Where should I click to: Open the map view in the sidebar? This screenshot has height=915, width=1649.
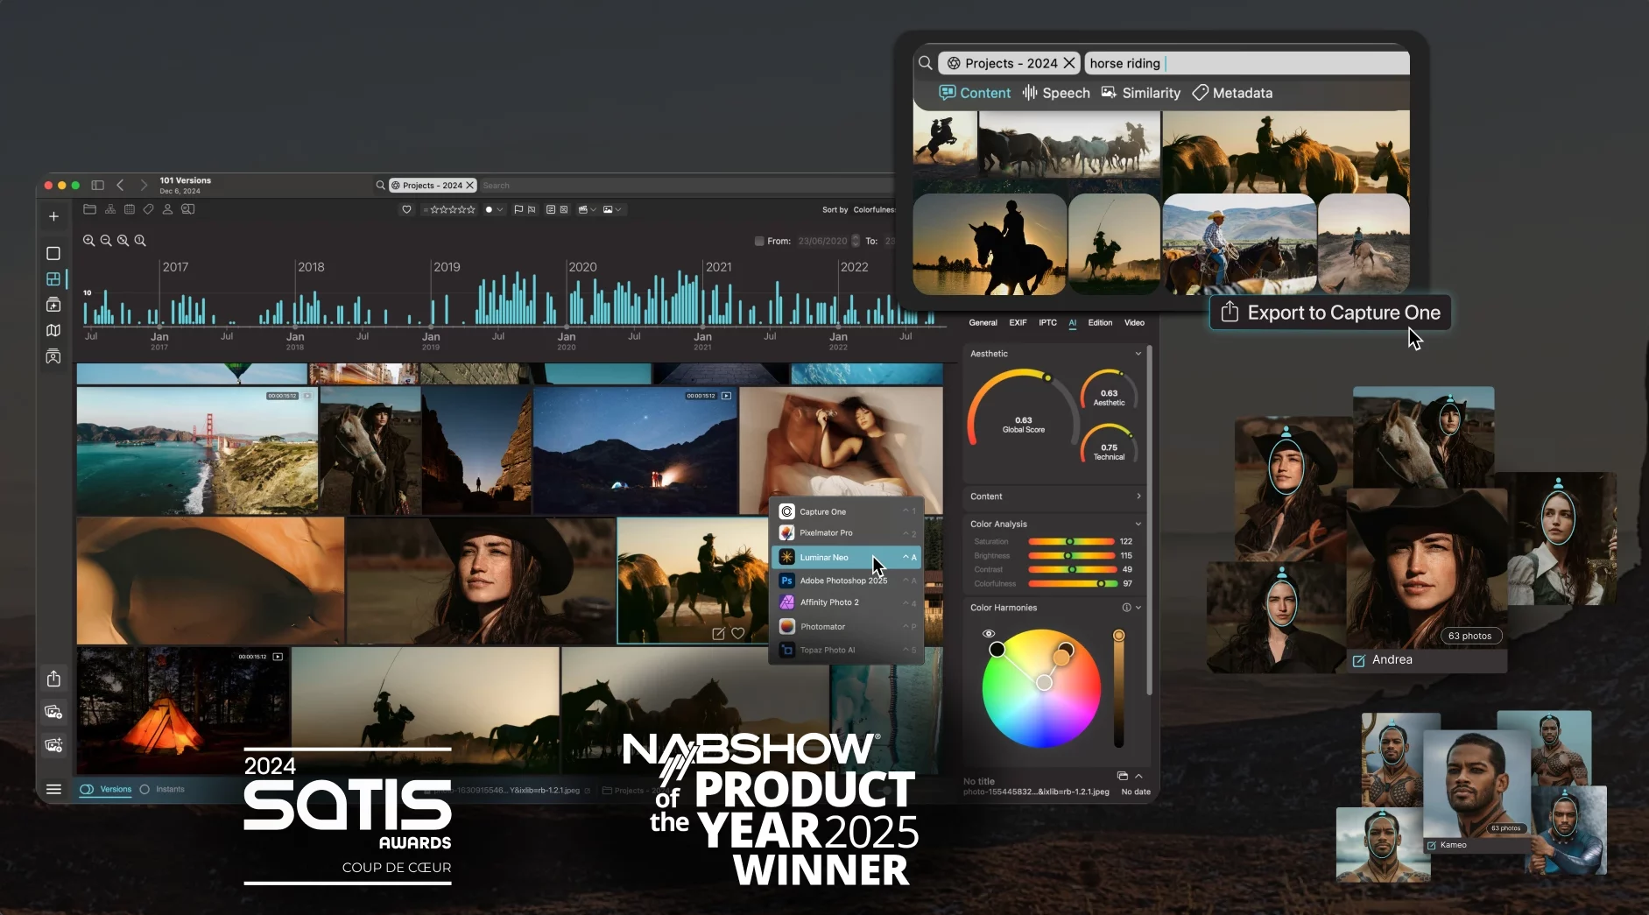click(x=53, y=330)
